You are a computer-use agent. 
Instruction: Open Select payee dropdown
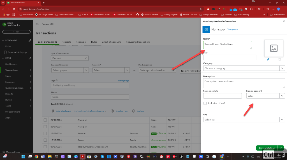pos(86,70)
